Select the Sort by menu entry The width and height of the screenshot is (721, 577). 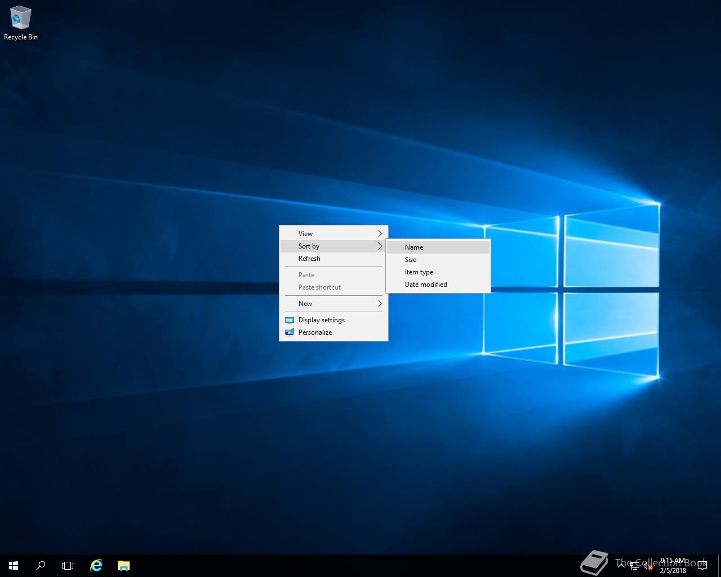click(333, 246)
